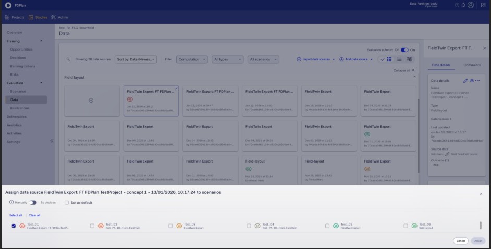Toggle the Evaluation autorun switch

point(404,50)
